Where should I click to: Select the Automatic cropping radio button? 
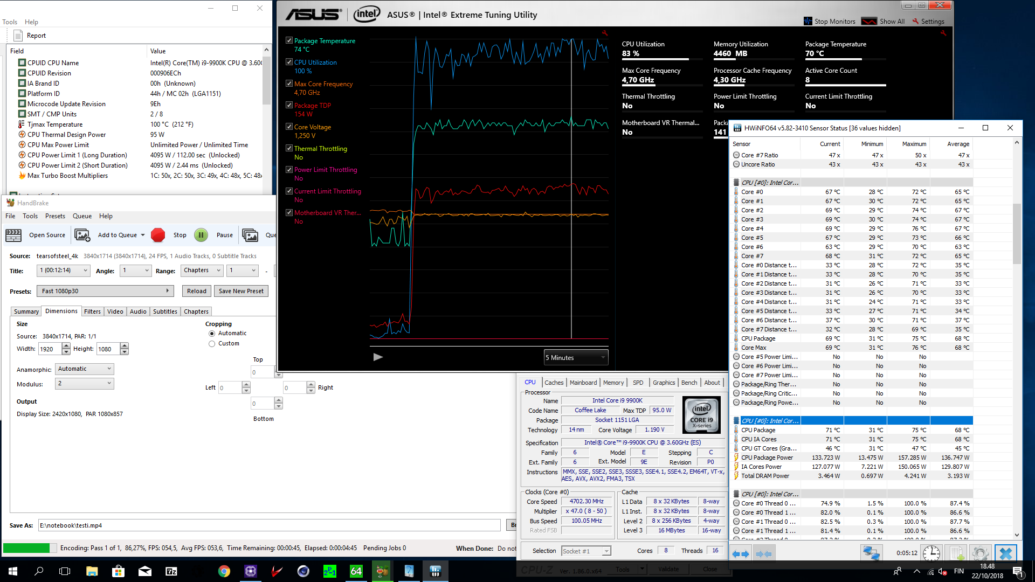[212, 334]
